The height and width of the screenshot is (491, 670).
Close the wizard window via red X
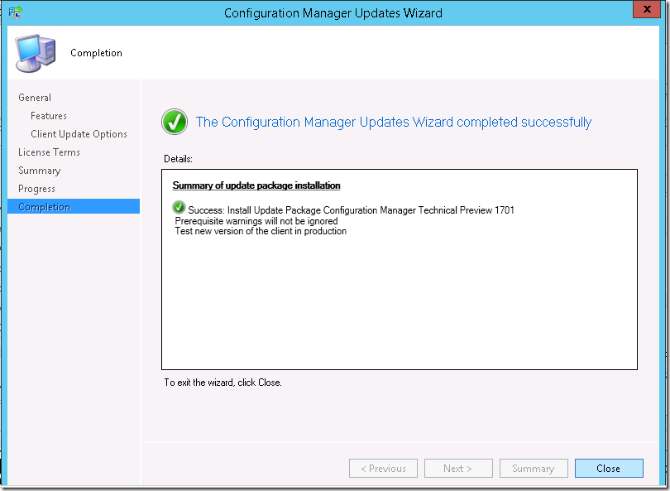(647, 9)
